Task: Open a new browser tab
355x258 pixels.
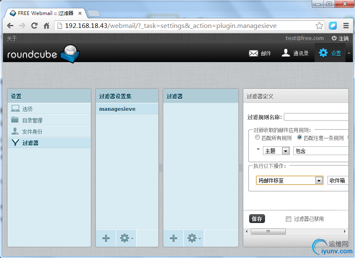Action: [94, 13]
